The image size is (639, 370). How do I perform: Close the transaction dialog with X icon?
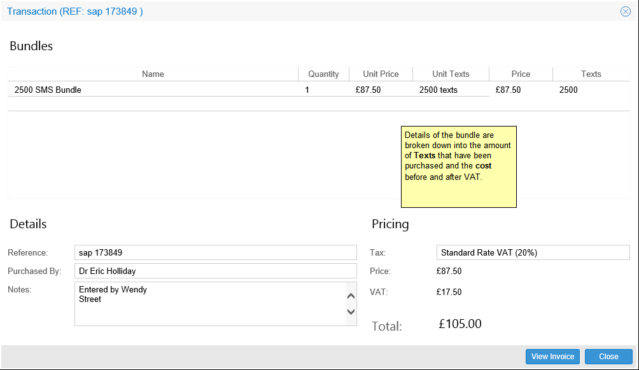[x=625, y=11]
